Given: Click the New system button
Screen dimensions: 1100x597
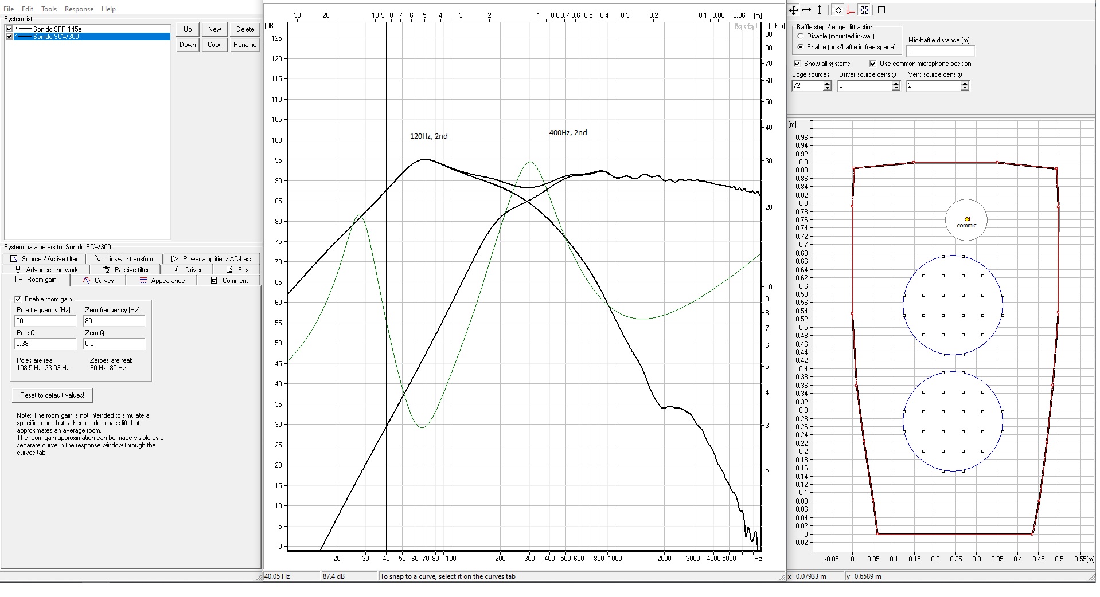Looking at the screenshot, I should pos(214,29).
